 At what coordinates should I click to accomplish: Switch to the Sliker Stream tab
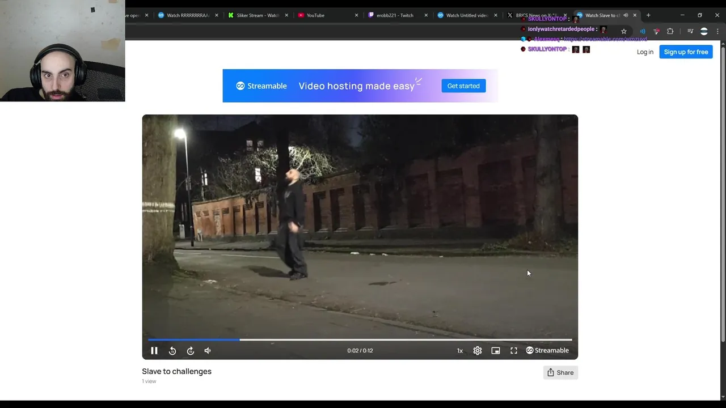(258, 15)
